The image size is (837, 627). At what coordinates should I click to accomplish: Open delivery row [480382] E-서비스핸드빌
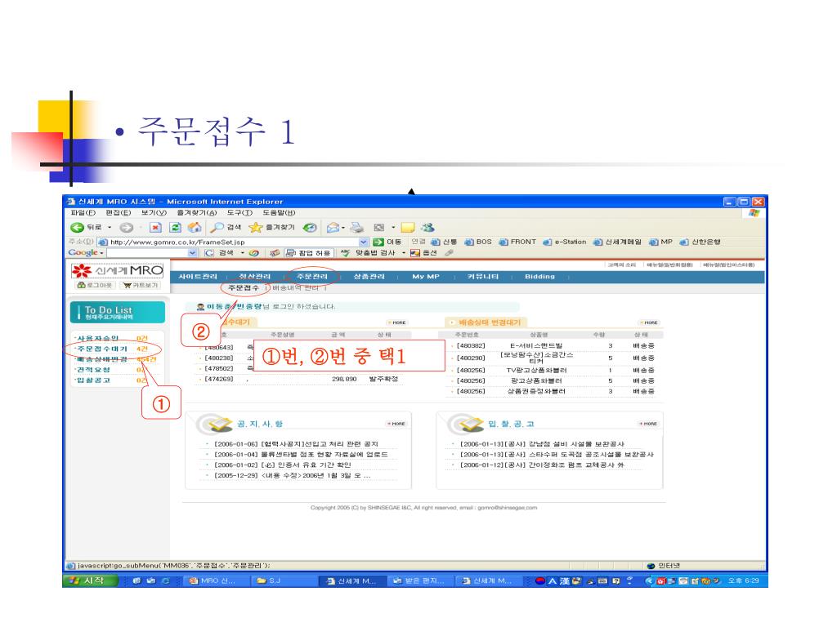point(553,345)
